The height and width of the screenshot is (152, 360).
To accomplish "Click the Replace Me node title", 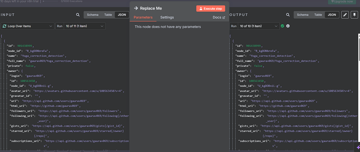I will (x=151, y=8).
